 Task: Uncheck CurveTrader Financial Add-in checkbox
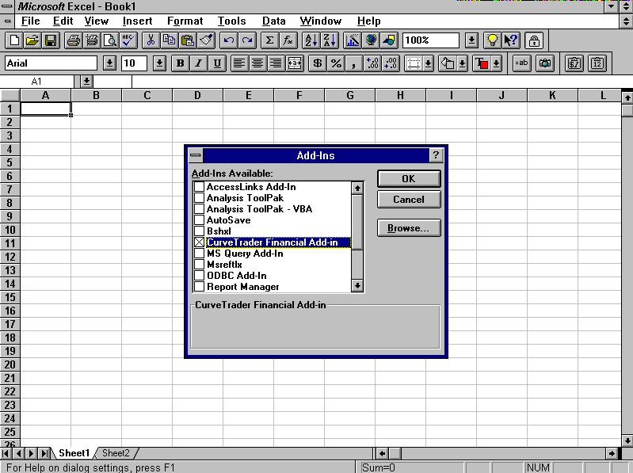pyautogui.click(x=199, y=242)
